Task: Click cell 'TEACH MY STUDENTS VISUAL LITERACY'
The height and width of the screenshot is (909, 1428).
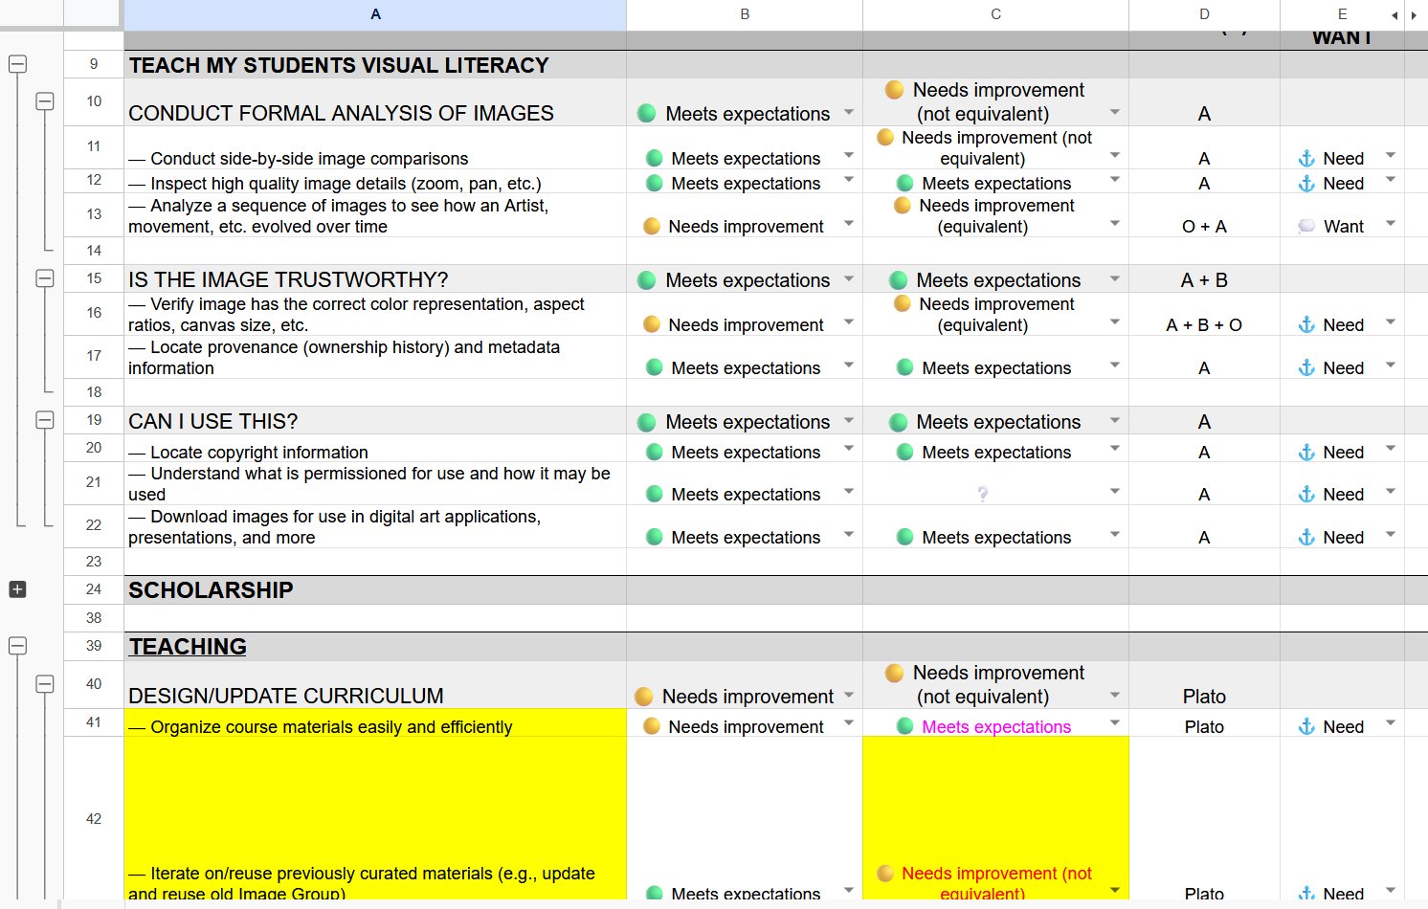Action: [x=375, y=64]
